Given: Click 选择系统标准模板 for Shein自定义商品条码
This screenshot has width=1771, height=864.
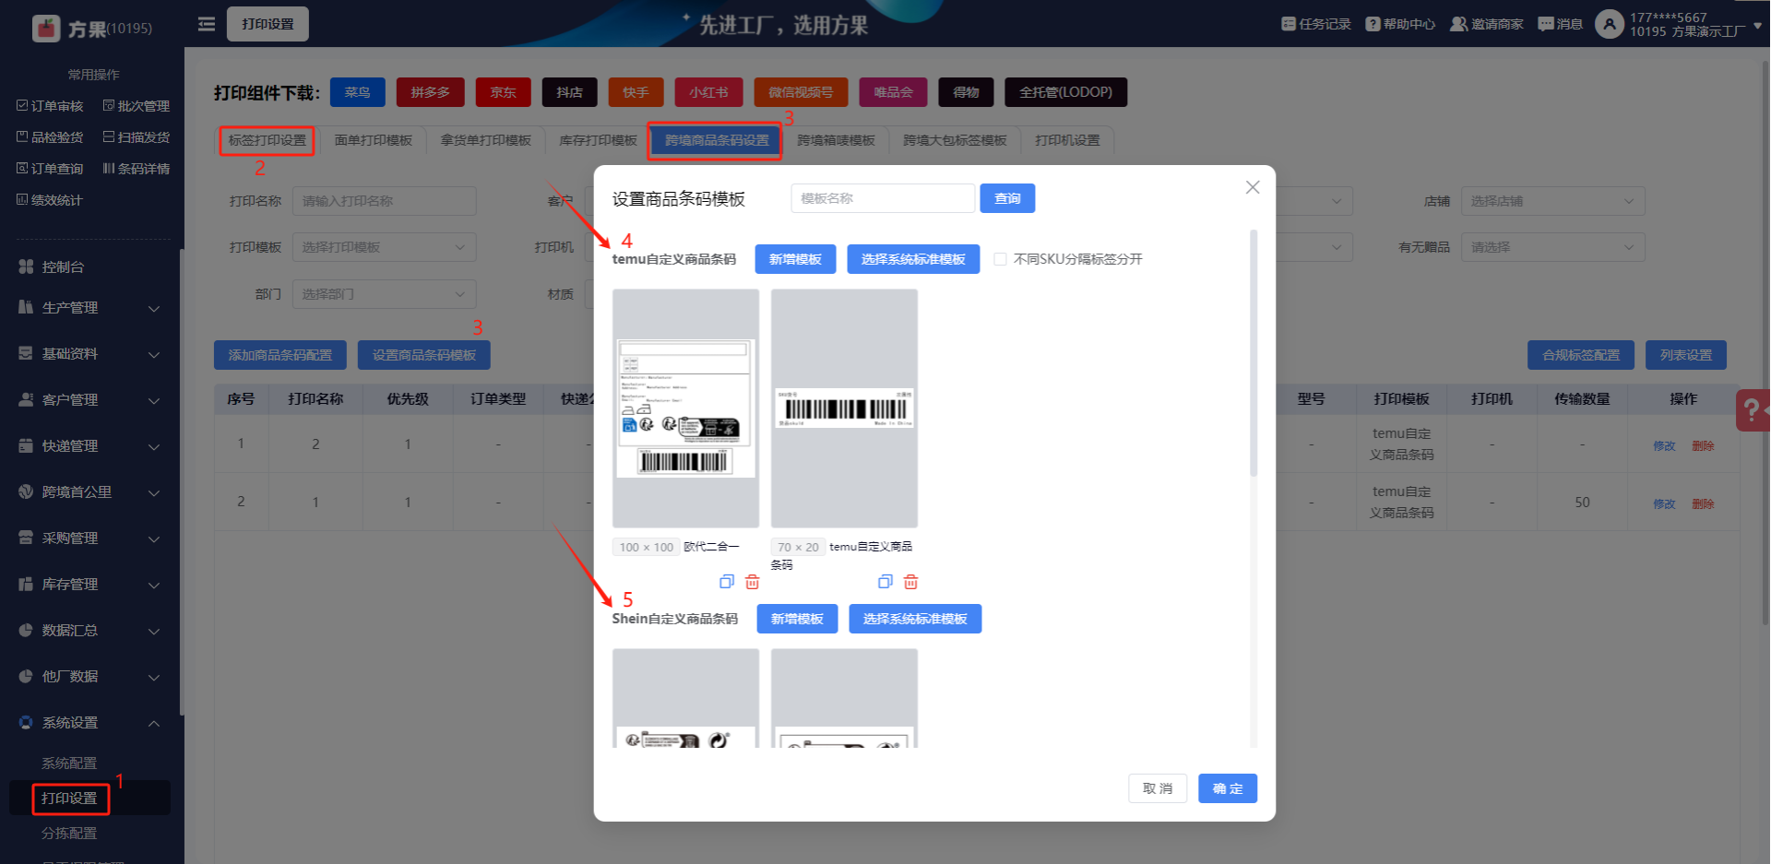Looking at the screenshot, I should 915,619.
